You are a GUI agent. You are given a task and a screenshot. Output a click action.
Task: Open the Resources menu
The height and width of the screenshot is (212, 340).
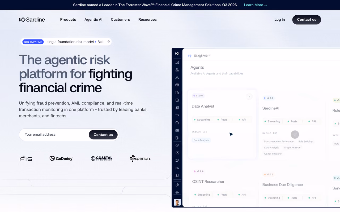point(147,20)
